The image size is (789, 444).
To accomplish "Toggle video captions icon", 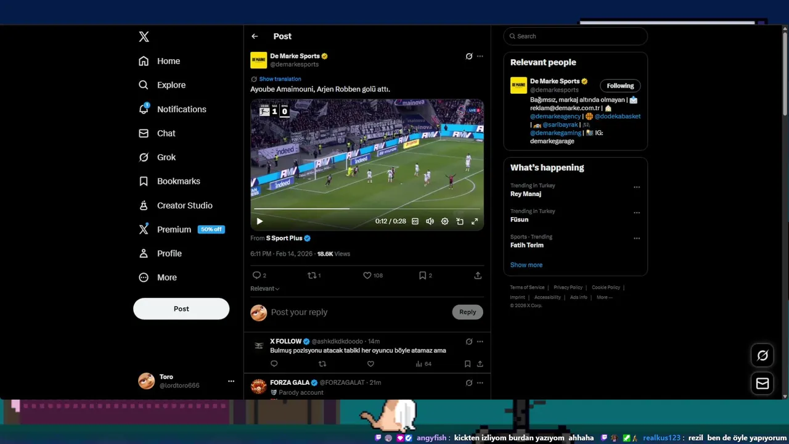I will (415, 221).
